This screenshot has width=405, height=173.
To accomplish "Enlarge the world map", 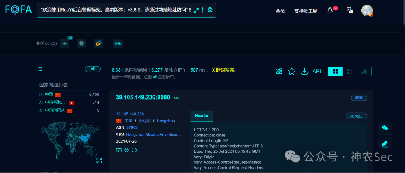I will point(99,161).
